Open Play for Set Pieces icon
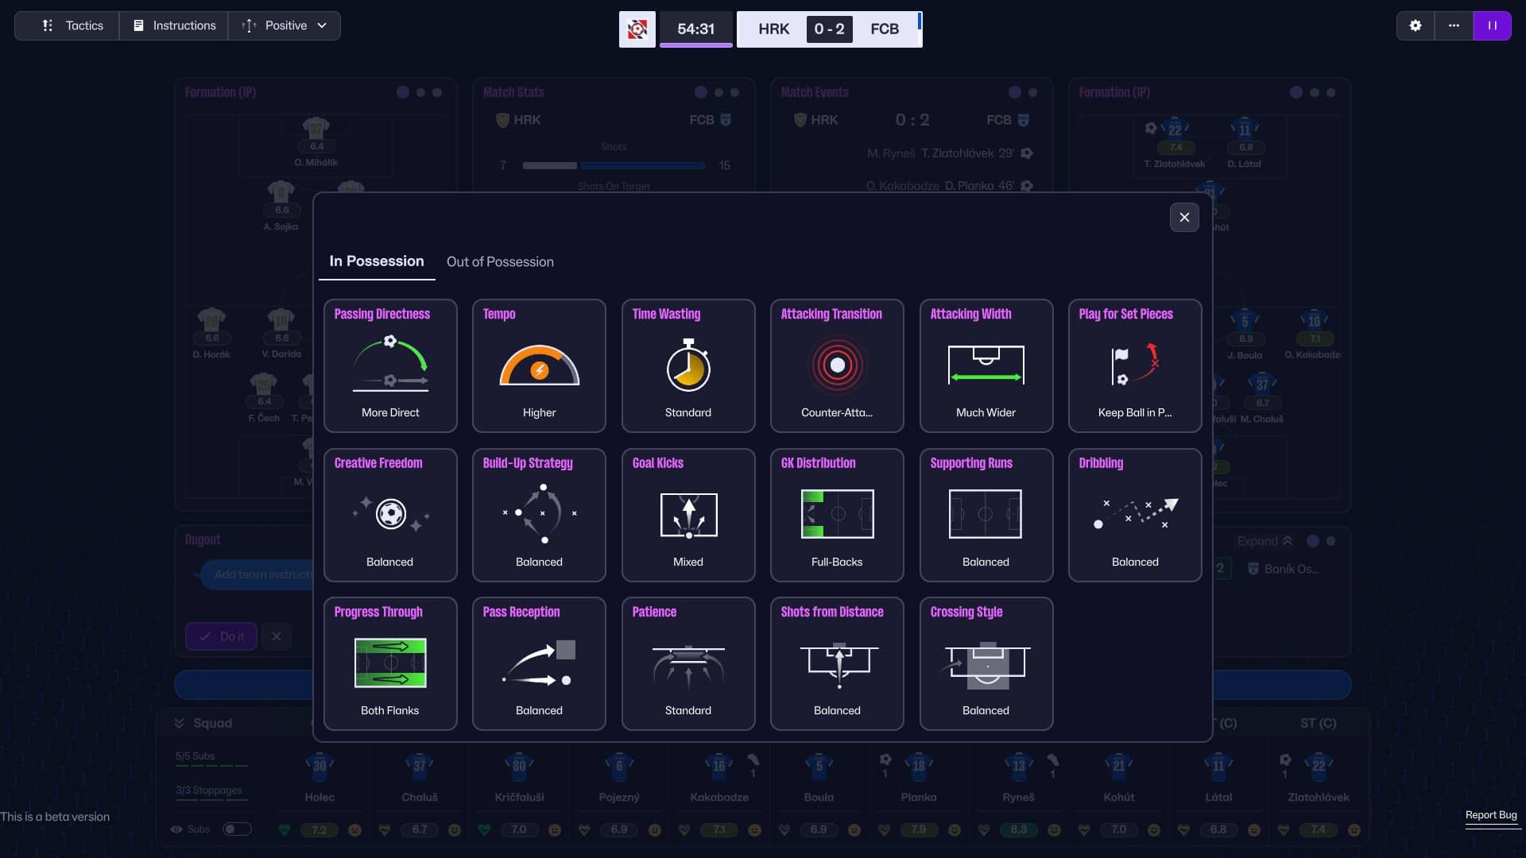The width and height of the screenshot is (1526, 858). pyautogui.click(x=1134, y=365)
